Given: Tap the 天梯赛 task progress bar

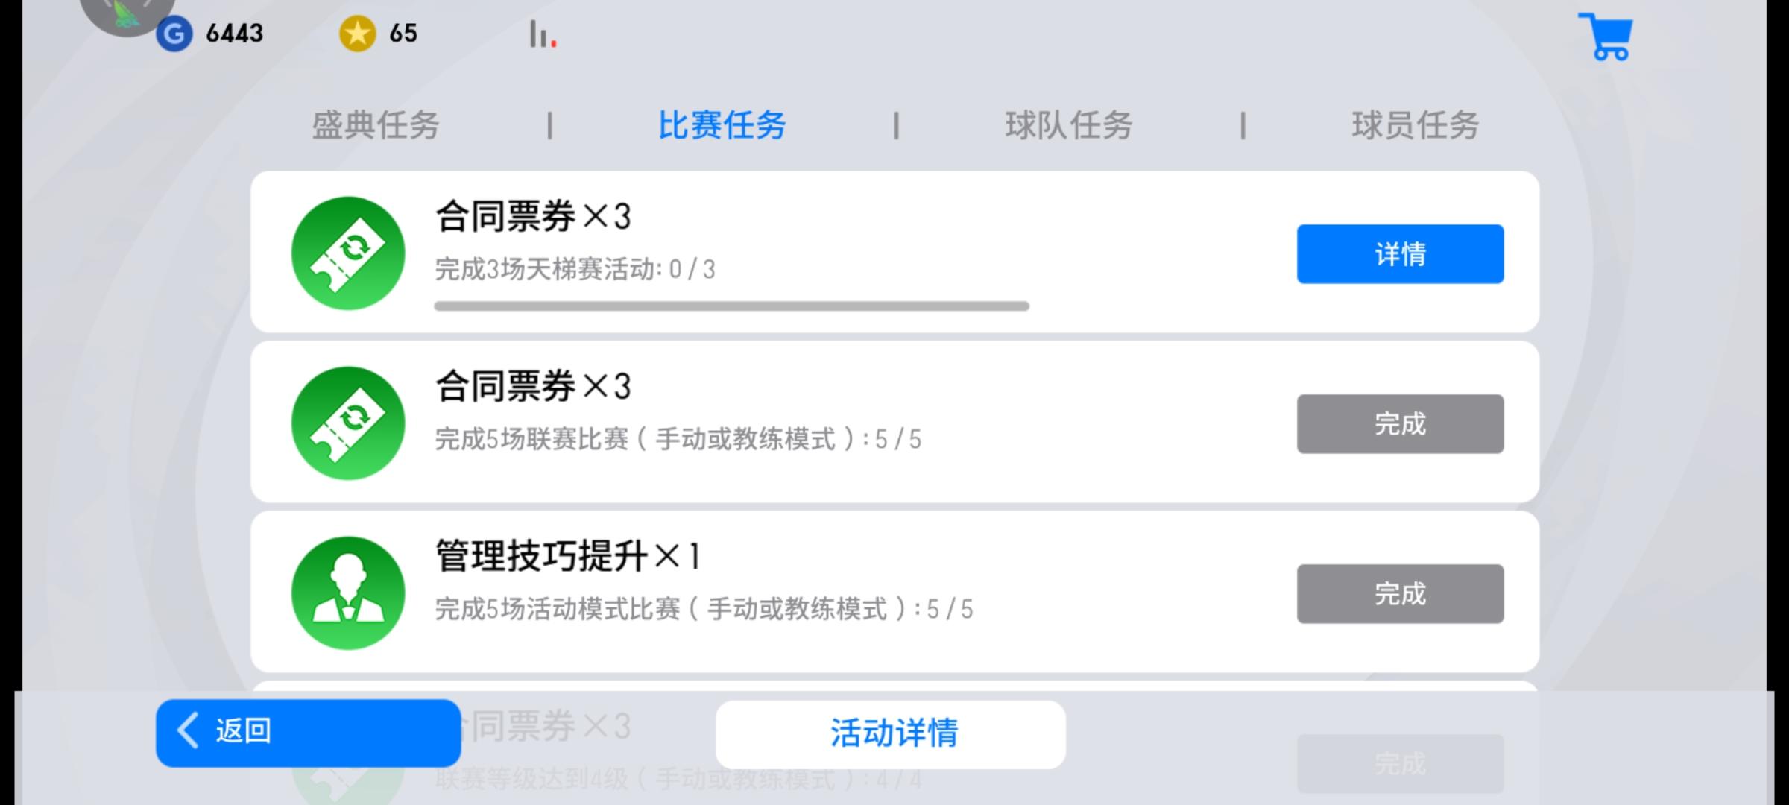Looking at the screenshot, I should [x=731, y=306].
